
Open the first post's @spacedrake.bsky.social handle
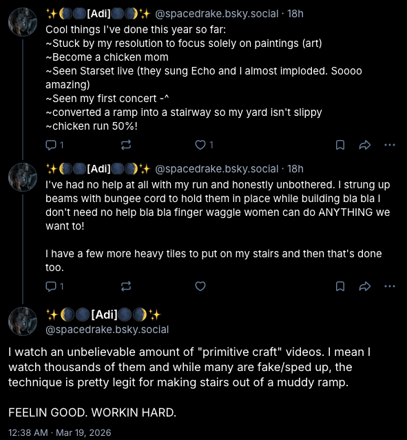click(217, 14)
